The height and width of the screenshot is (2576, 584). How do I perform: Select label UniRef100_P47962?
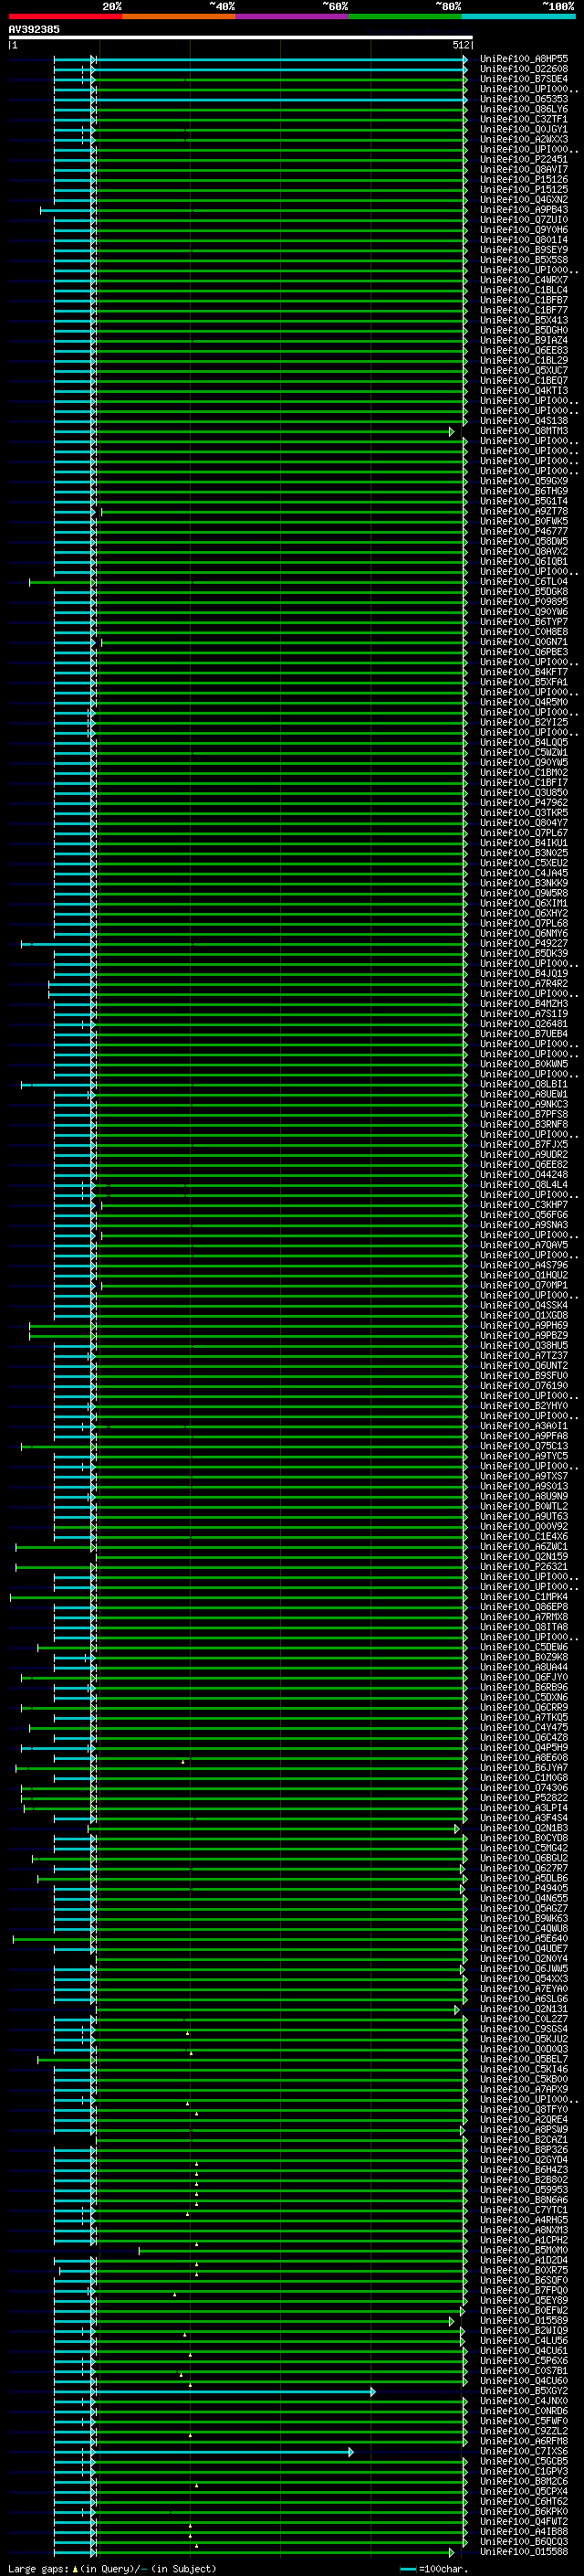tap(523, 803)
